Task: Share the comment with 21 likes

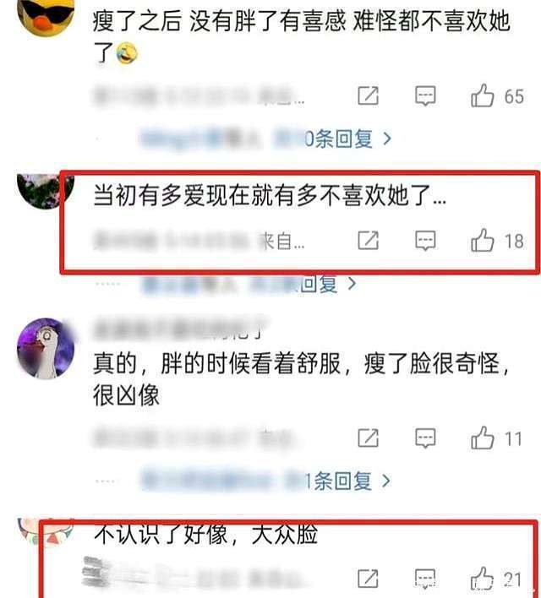Action: point(368,579)
